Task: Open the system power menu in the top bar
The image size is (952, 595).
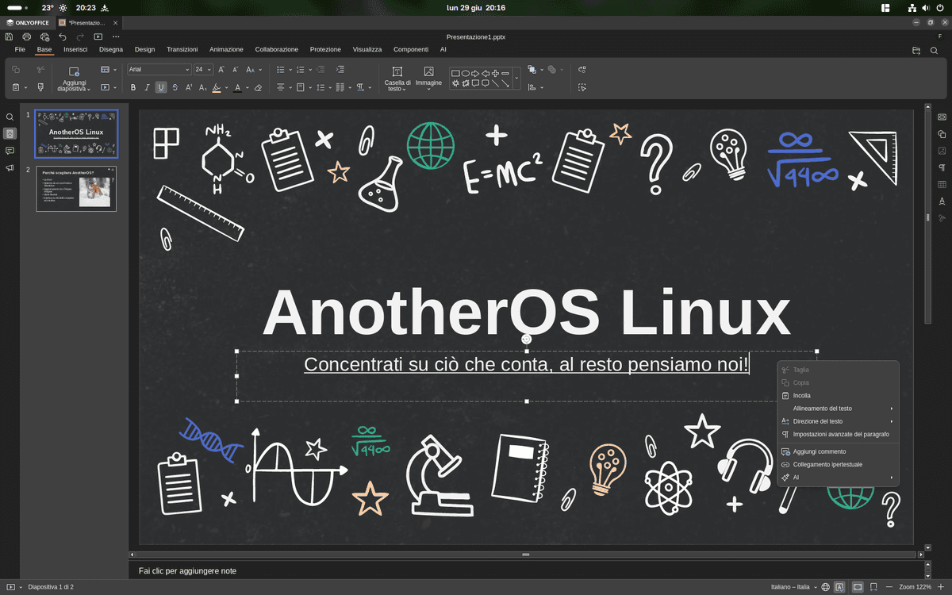Action: coord(939,7)
